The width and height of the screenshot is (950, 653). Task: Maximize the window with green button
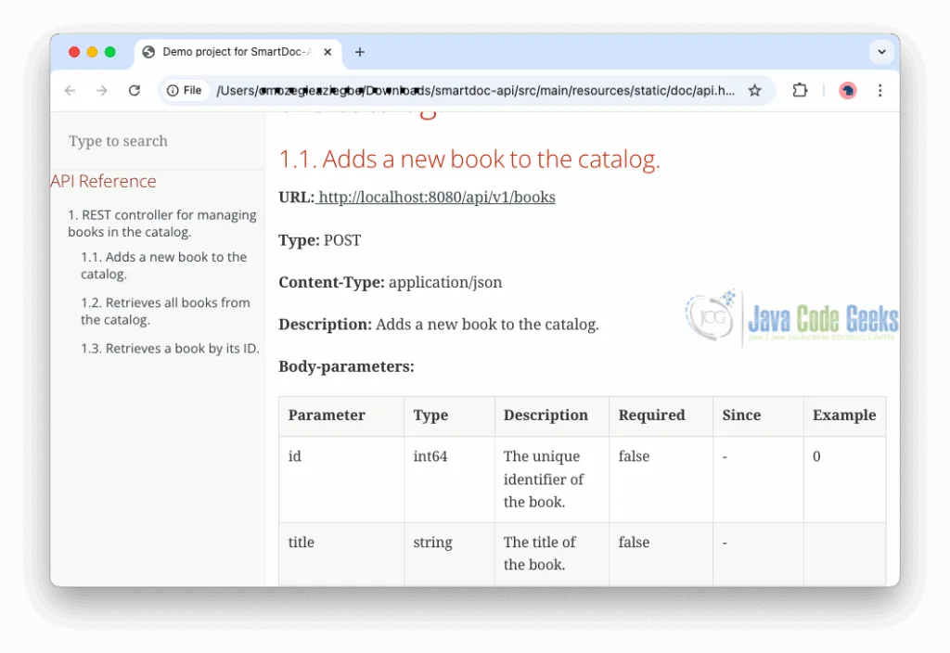tap(110, 52)
